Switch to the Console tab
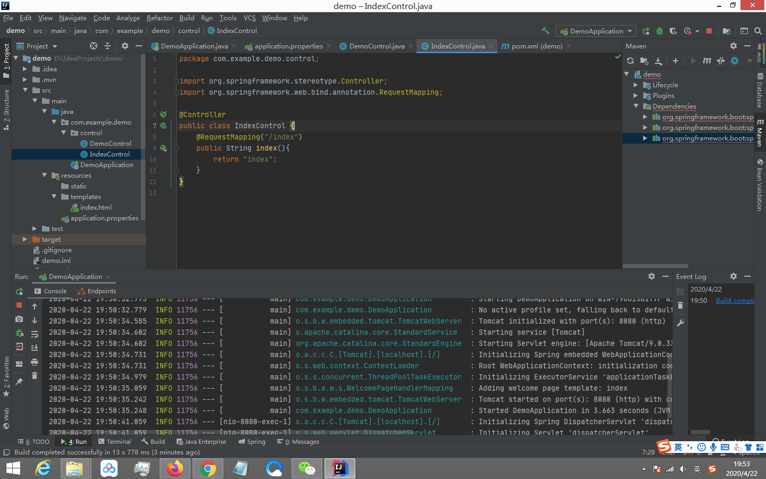Screen dimensions: 766x479 [x=51, y=291]
